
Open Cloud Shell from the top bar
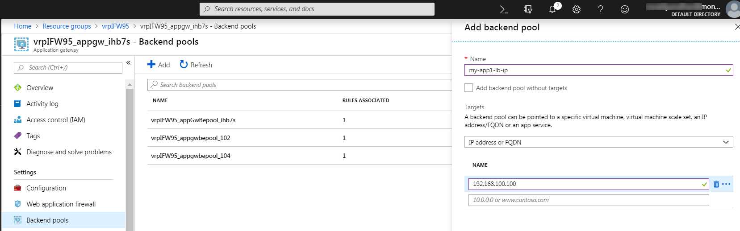(504, 9)
